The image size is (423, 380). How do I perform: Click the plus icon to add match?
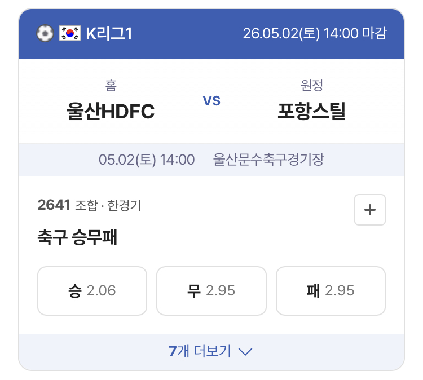(369, 210)
